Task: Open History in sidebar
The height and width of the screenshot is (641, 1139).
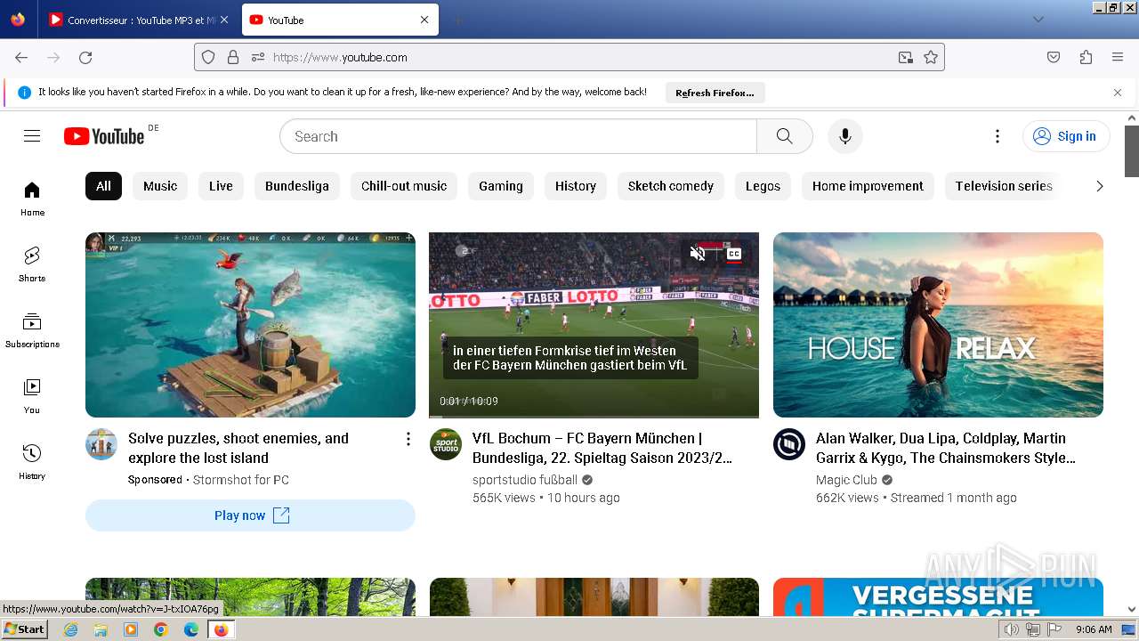Action: (32, 462)
